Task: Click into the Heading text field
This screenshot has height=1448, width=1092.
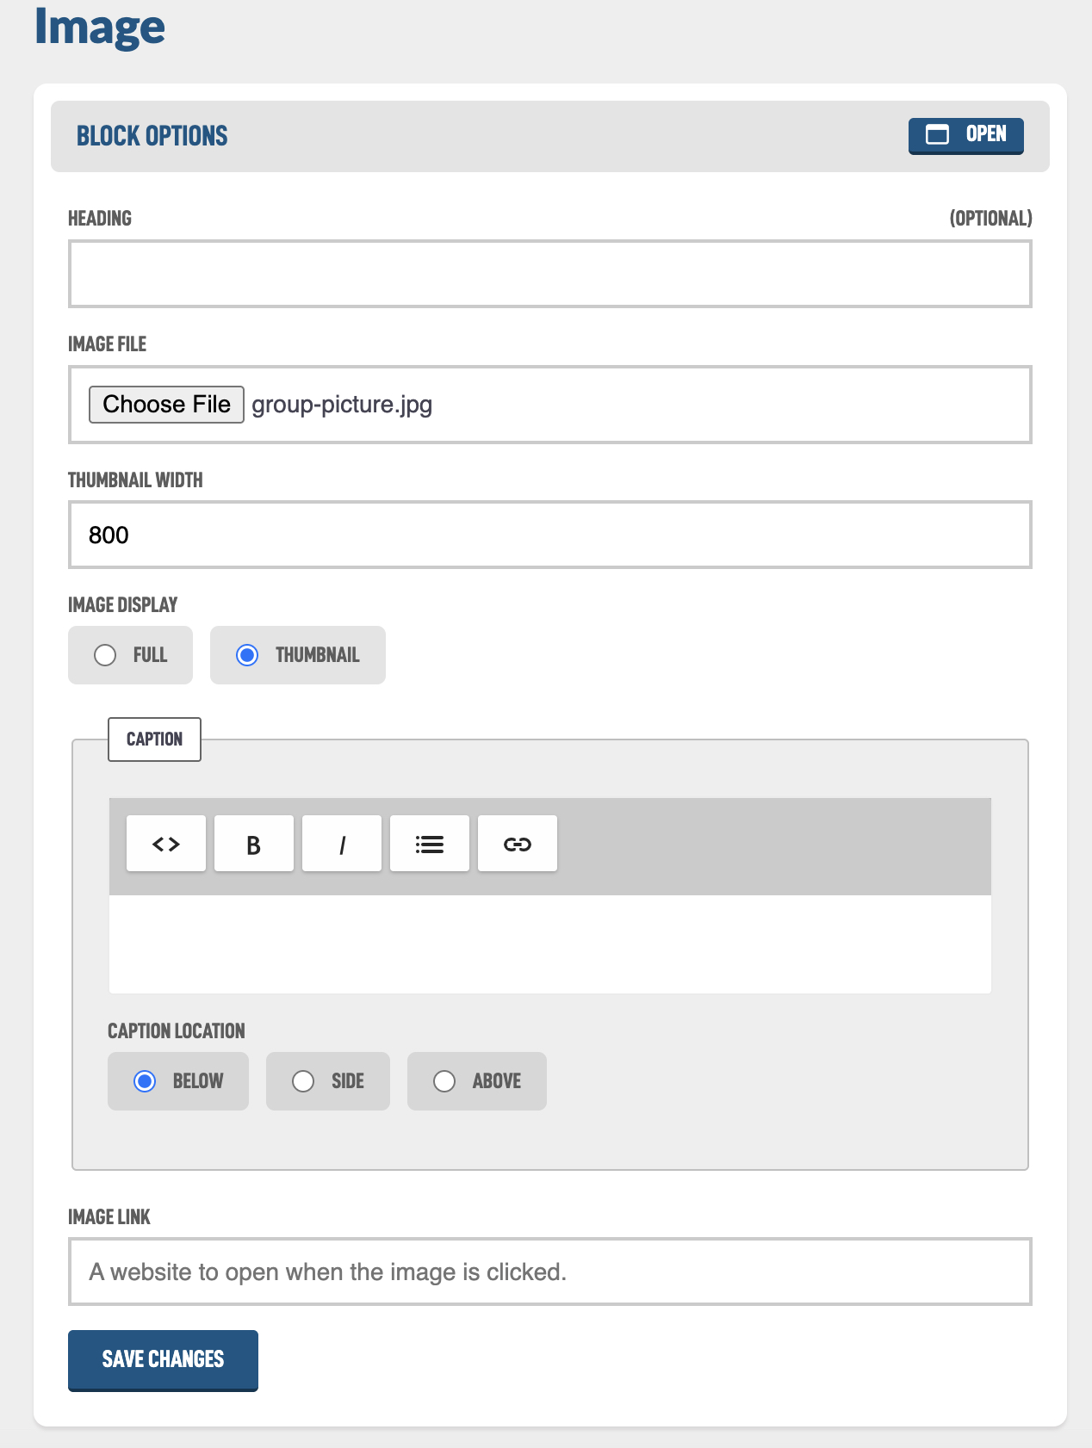Action: pyautogui.click(x=549, y=274)
